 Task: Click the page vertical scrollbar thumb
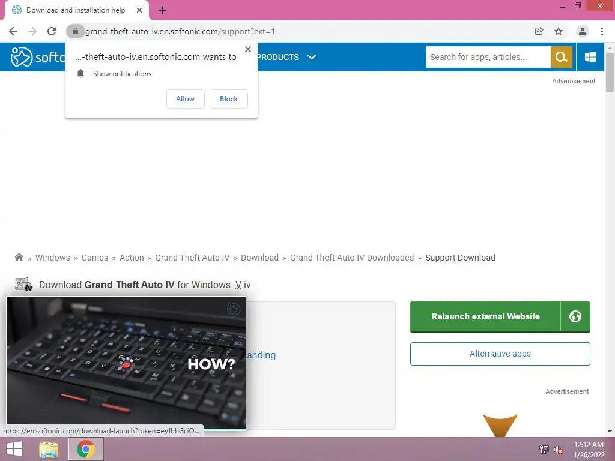610,72
